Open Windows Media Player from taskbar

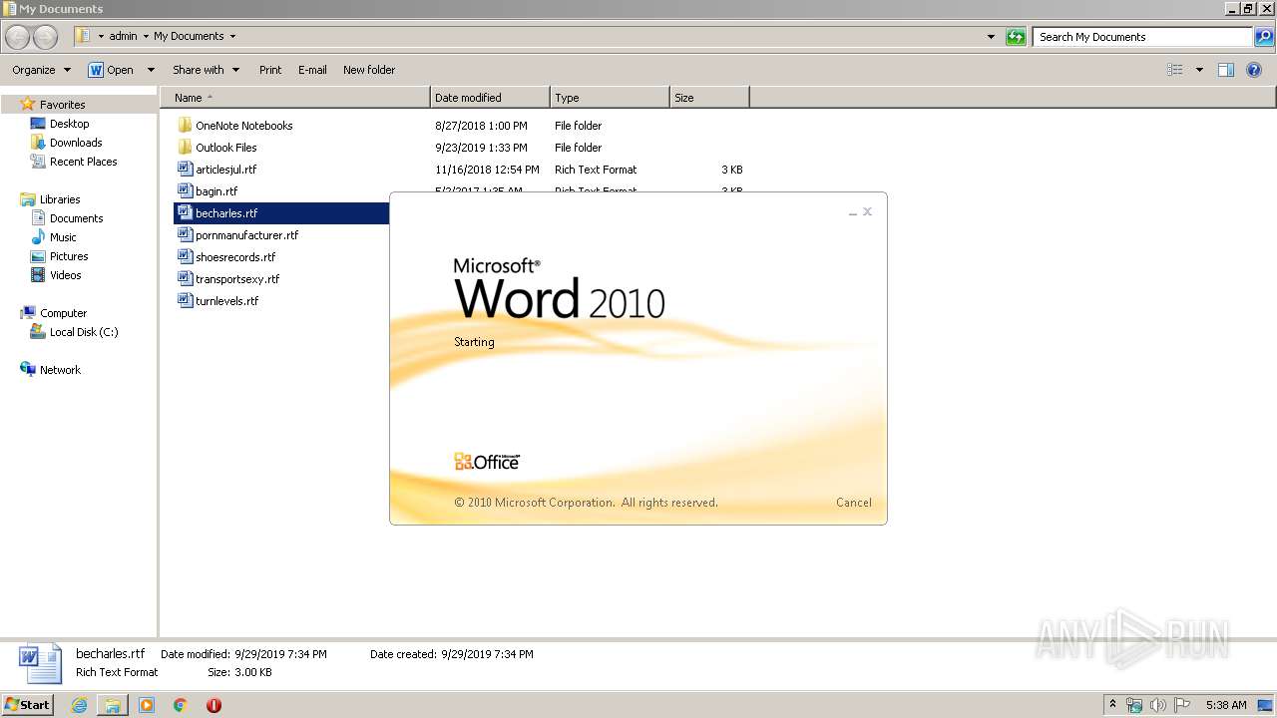pos(147,705)
